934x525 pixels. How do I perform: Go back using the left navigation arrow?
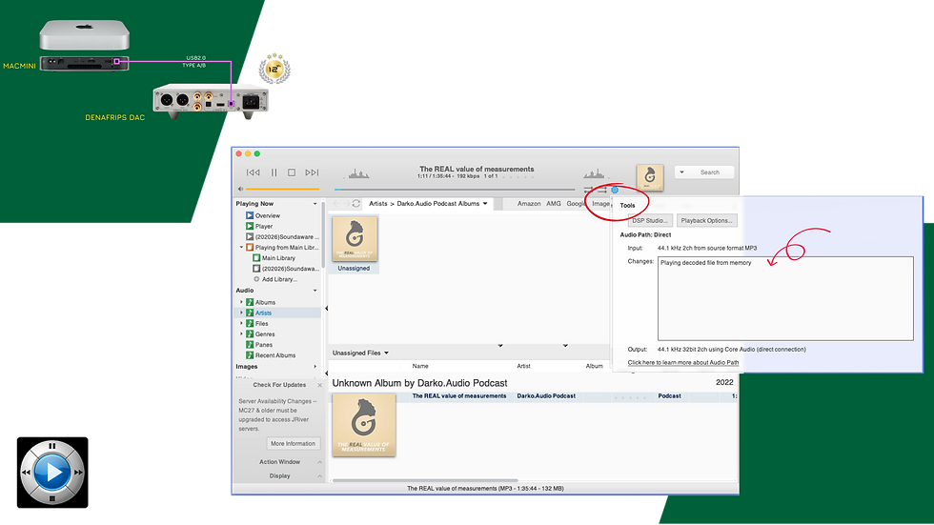tap(337, 204)
